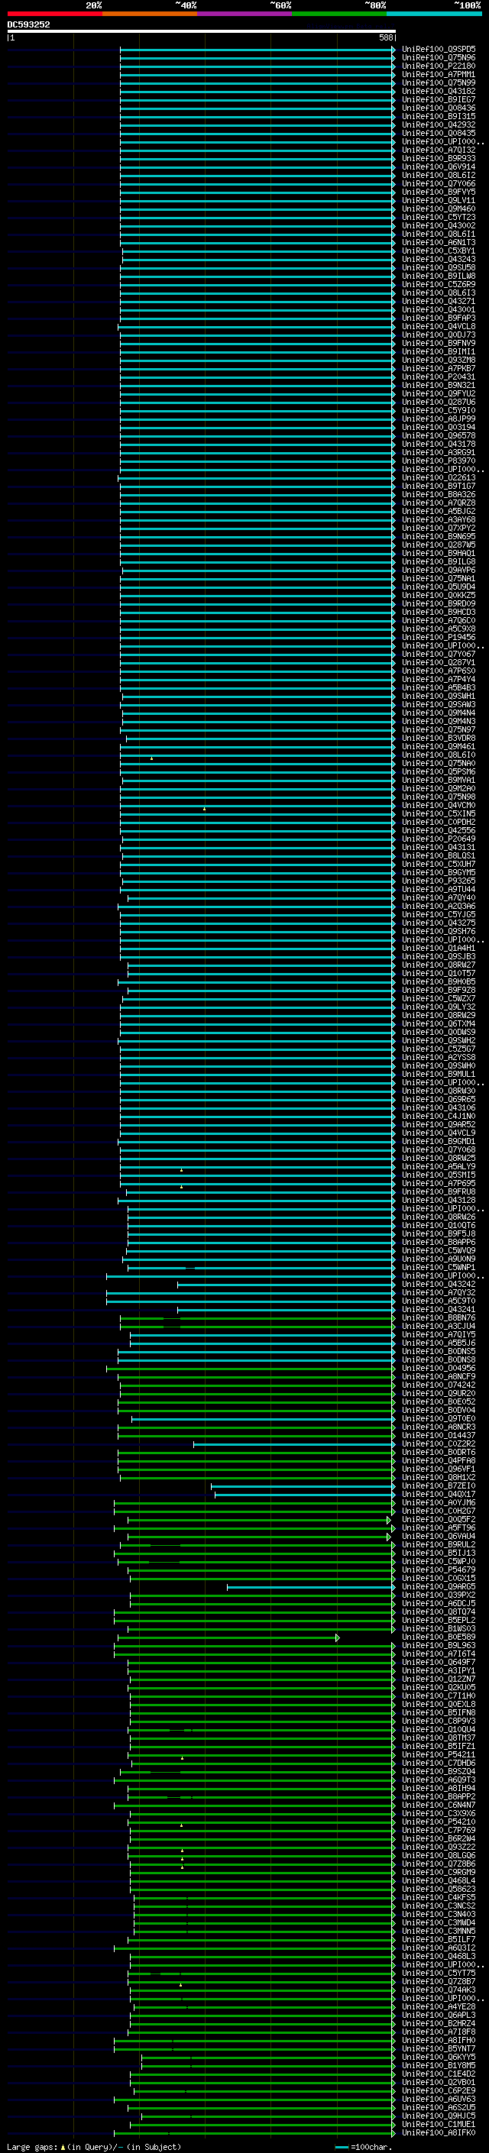Select UniRef100_C0Z2R2 hit name

pyautogui.click(x=439, y=1444)
